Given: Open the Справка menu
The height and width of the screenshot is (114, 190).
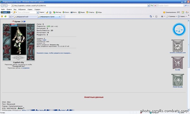Looking at the screenshot, I should coord(37,9).
